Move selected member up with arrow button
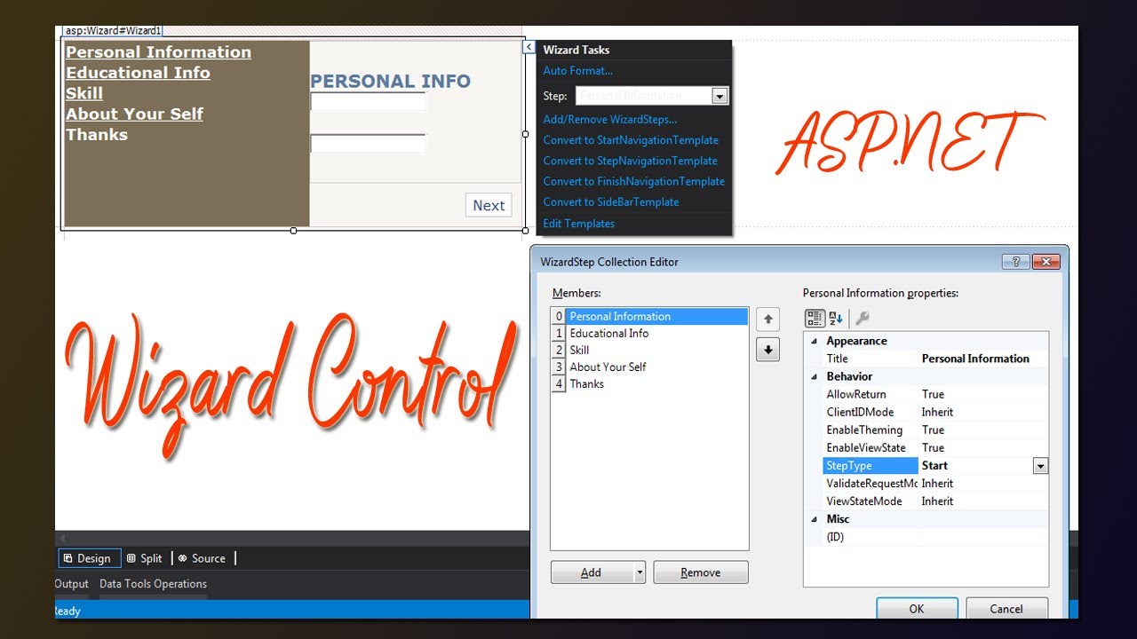 click(767, 319)
